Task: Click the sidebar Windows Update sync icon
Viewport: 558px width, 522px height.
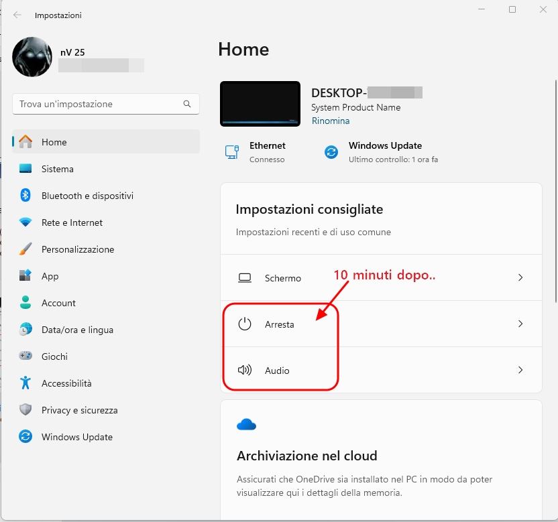Action: pyautogui.click(x=25, y=436)
